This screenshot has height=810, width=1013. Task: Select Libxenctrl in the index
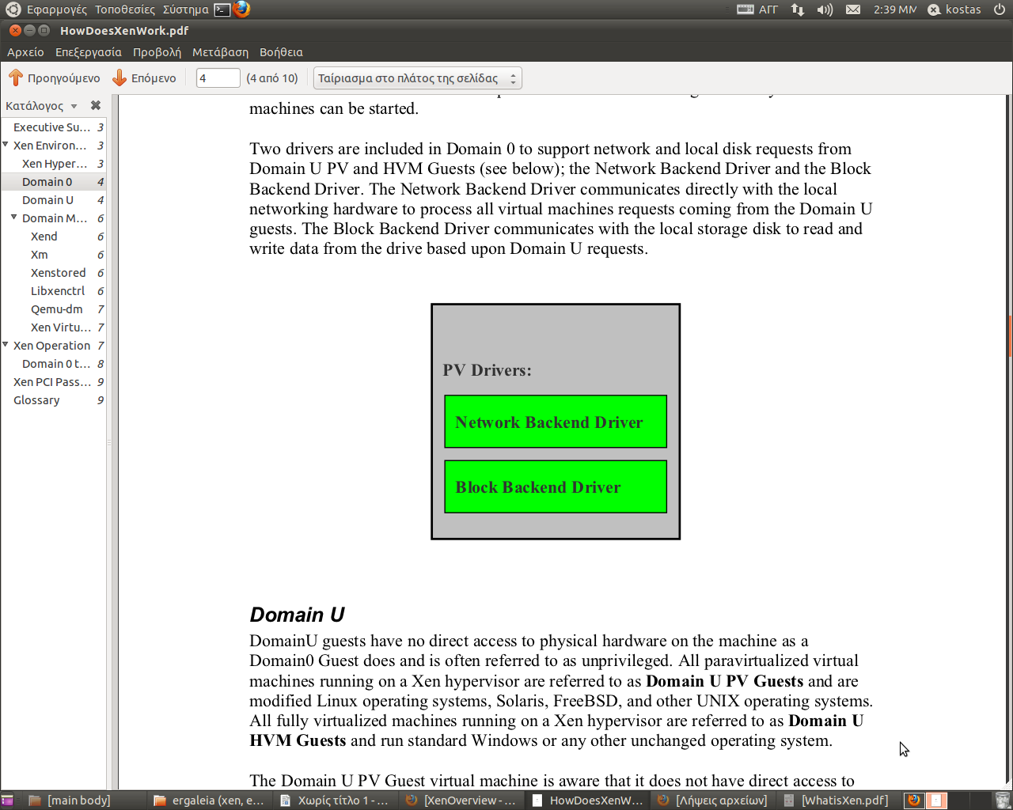click(x=53, y=291)
